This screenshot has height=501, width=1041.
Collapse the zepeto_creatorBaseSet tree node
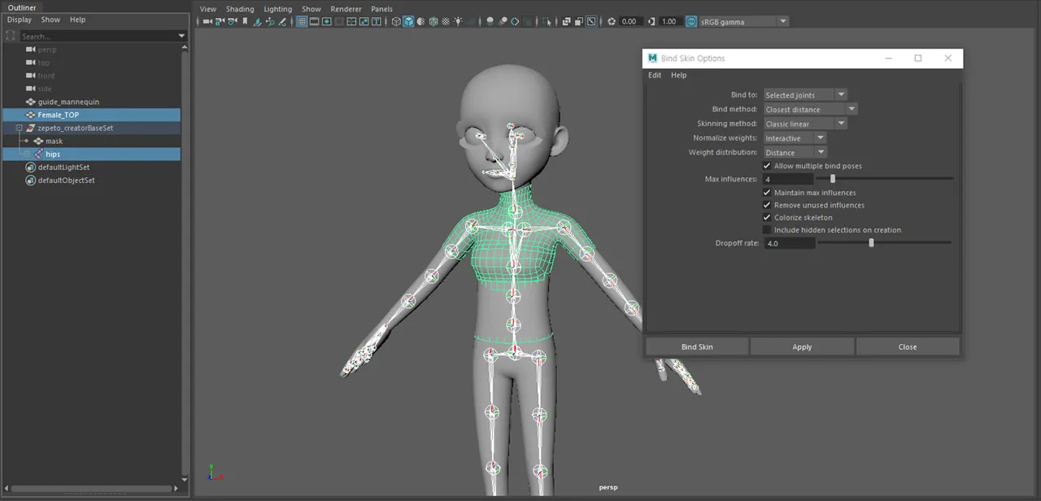tap(18, 128)
